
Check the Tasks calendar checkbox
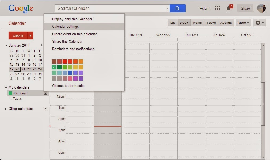tap(10, 98)
